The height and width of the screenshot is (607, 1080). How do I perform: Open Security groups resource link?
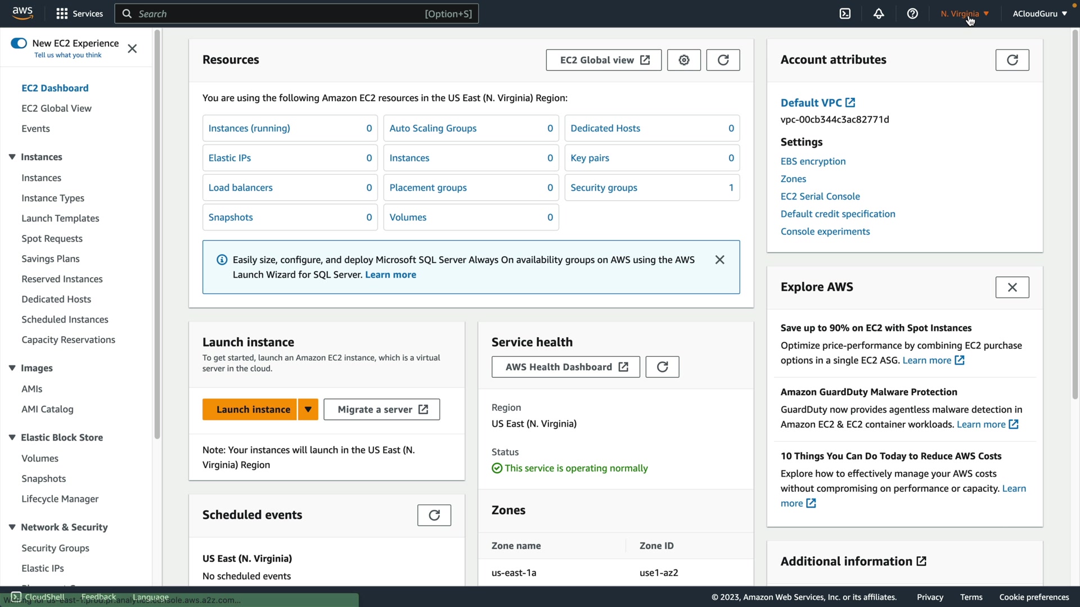coord(604,188)
